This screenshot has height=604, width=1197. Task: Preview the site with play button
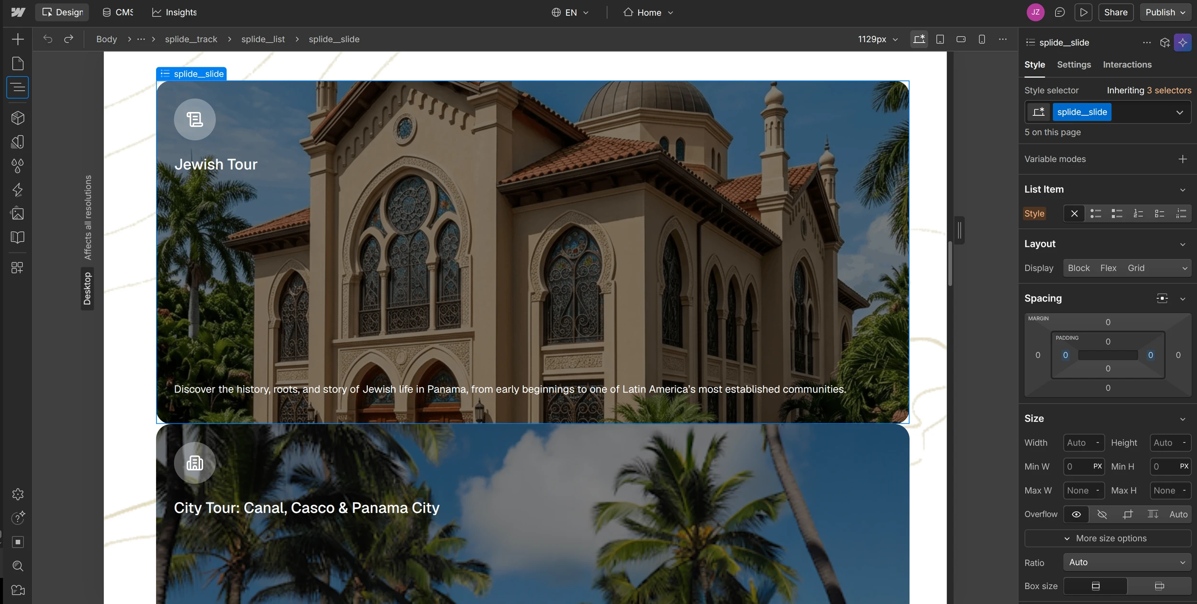click(x=1083, y=12)
